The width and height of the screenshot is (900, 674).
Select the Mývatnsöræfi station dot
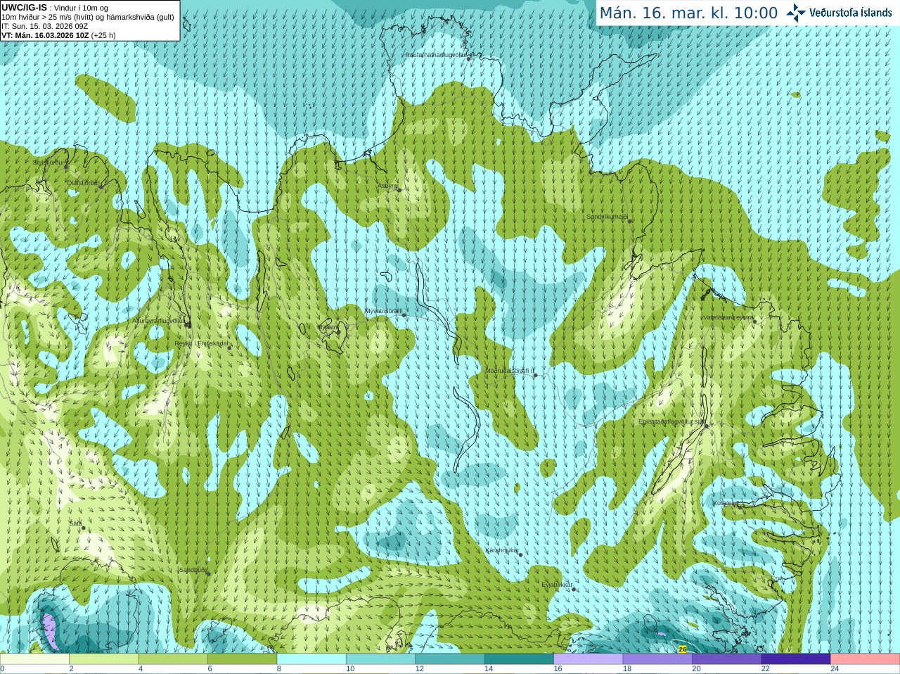(404, 314)
